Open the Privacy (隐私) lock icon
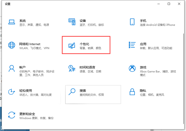This screenshot has width=186, height=131. click(132, 92)
